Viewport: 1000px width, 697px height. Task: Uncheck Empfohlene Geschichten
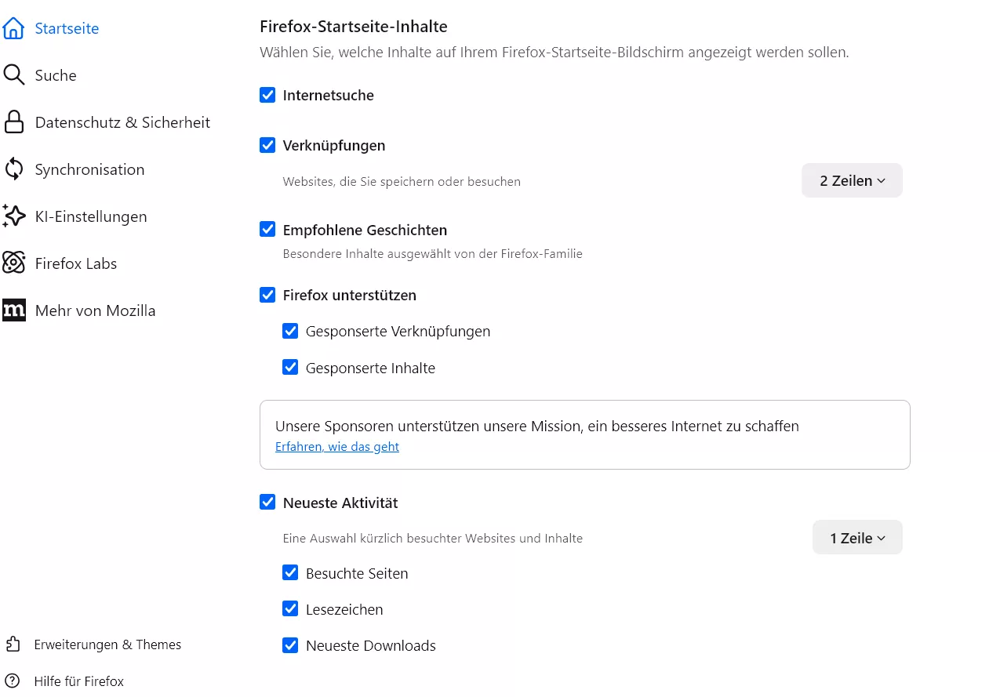pyautogui.click(x=267, y=230)
